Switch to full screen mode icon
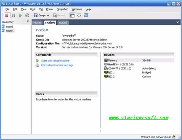Image resolution: width=182 pixels, height=140 pixels. [x=79, y=15]
